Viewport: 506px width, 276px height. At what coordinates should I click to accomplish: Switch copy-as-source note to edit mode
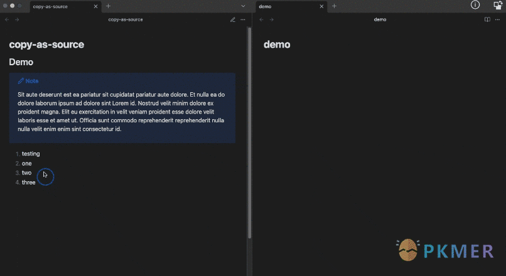pyautogui.click(x=233, y=19)
